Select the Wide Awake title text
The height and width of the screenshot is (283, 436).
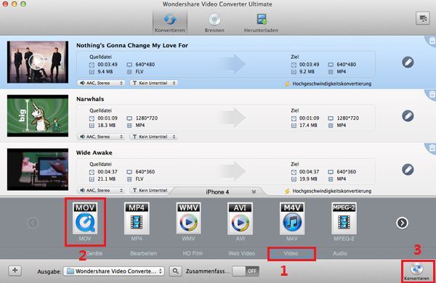tap(94, 153)
